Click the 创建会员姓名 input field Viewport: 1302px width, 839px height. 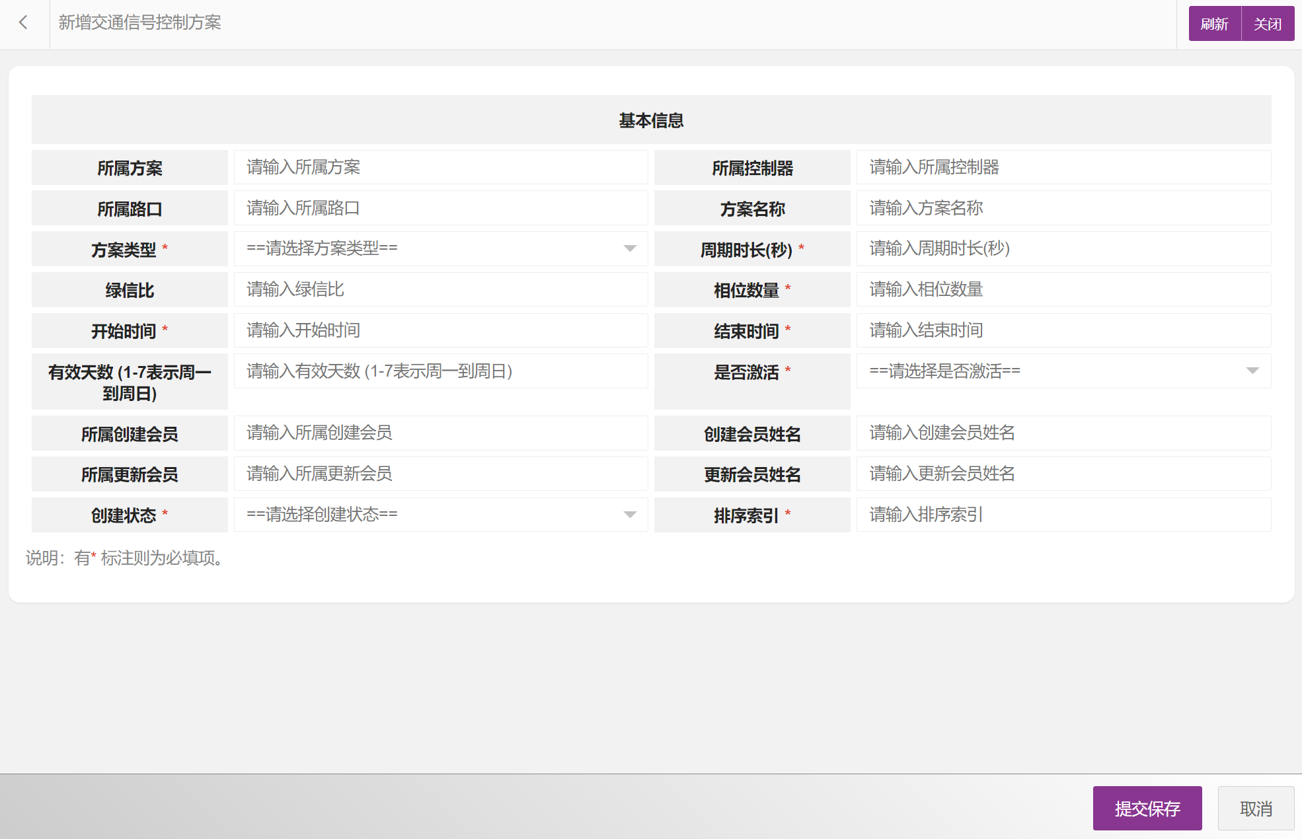1063,433
